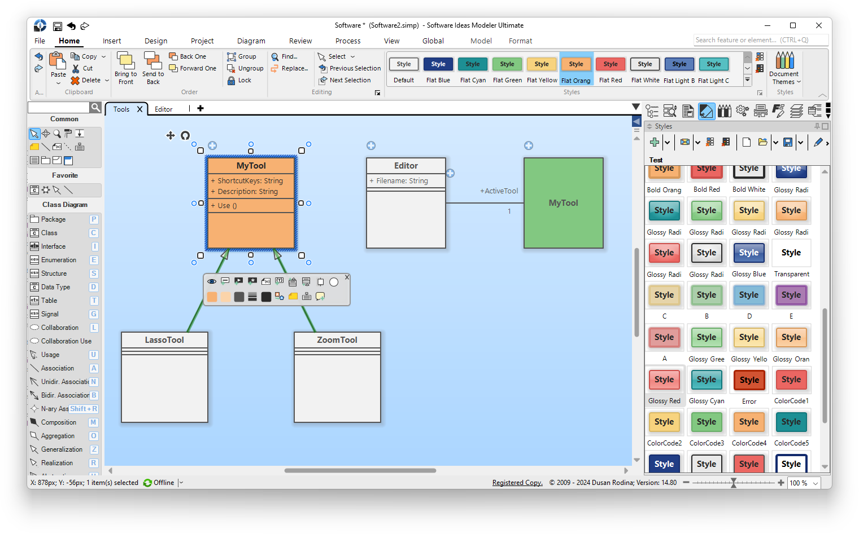The height and width of the screenshot is (534, 859).
Task: Open the File menu
Action: [40, 41]
